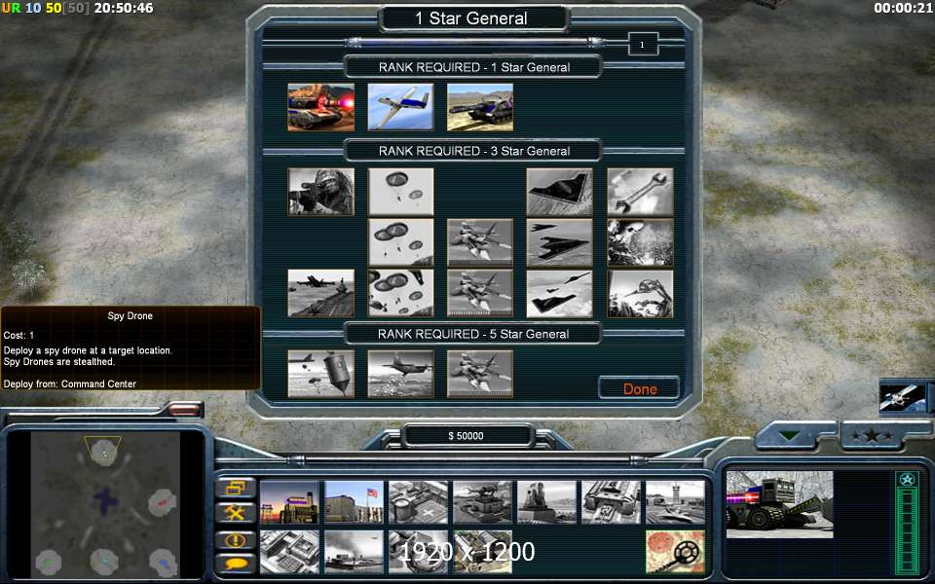Build the tall tower structure by the coast
The width and height of the screenshot is (935, 584).
[x=546, y=502]
